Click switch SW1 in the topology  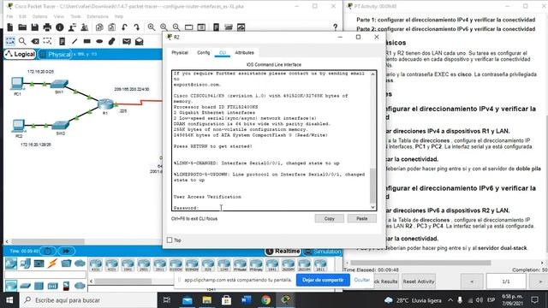click(59, 84)
